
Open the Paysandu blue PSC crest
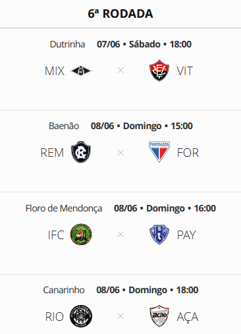click(159, 235)
